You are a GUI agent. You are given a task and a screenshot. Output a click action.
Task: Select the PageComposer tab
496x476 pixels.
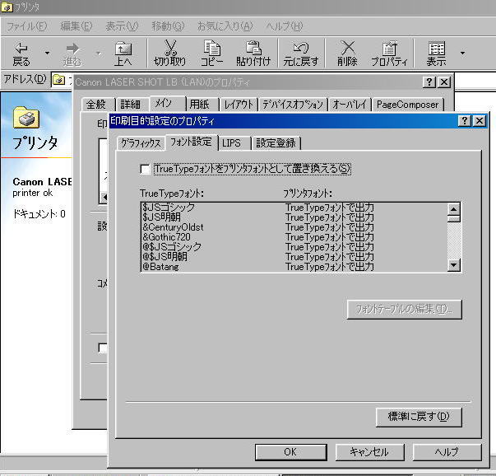(408, 105)
